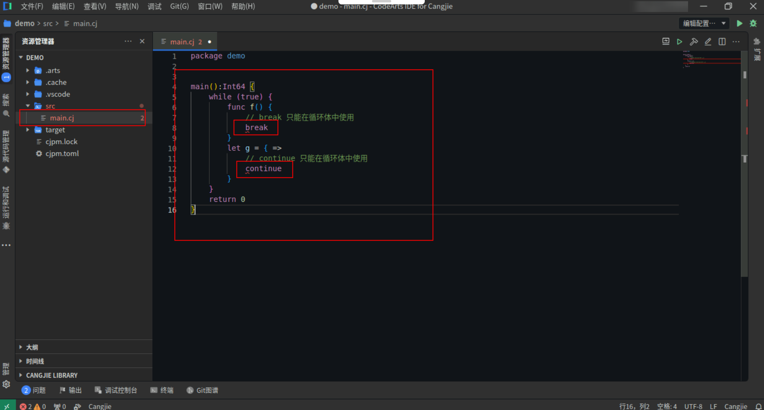Screen dimensions: 764x410
Task: Open the 窗口(W) menu
Action: tap(210, 6)
